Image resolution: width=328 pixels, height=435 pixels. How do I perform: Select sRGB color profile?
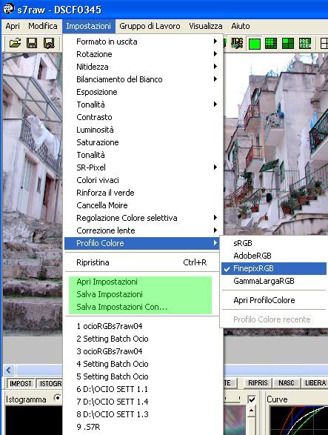(274, 243)
